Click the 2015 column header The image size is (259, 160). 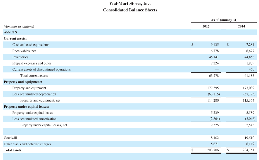[x=206, y=26]
